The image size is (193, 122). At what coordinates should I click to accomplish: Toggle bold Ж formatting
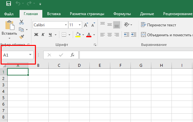pos(36,35)
